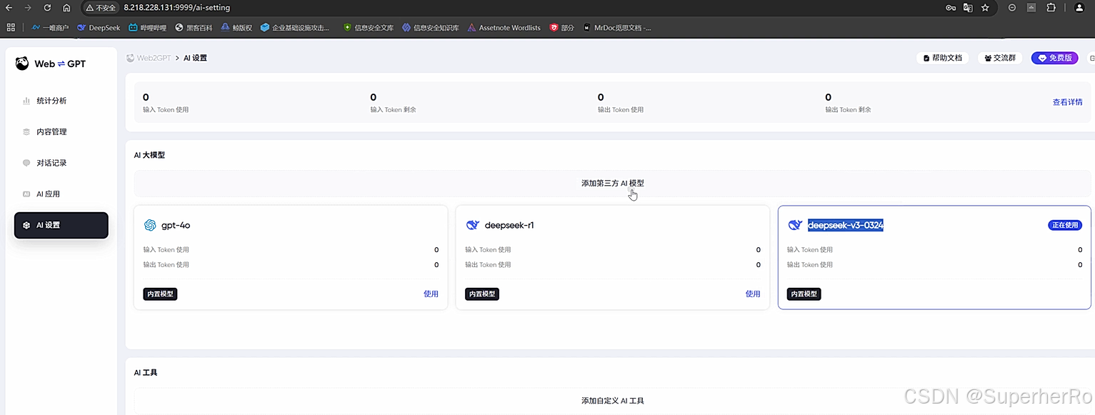Open the 信息安全文库 bookmark
Viewport: 1095px width, 415px height.
pyautogui.click(x=368, y=28)
